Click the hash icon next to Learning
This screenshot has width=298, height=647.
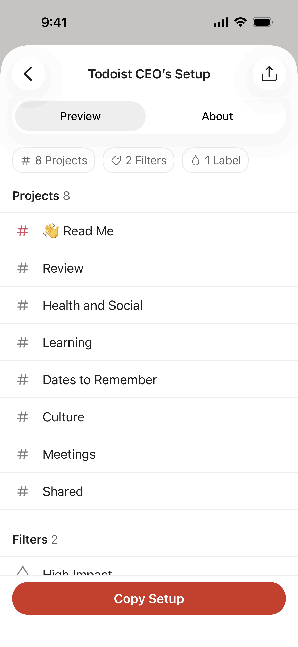23,342
